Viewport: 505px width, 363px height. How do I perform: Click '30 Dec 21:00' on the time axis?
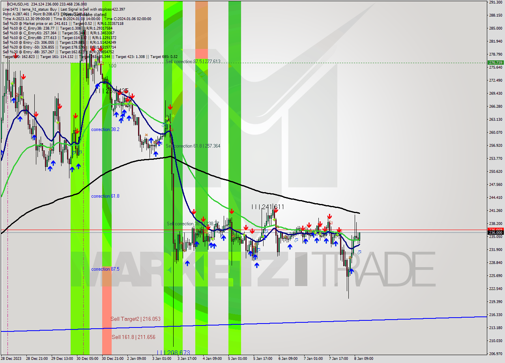click(x=112, y=359)
